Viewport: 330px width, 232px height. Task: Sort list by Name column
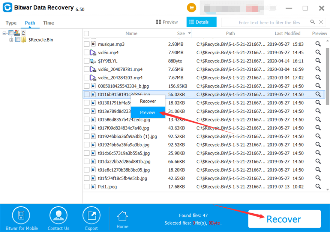coord(131,33)
